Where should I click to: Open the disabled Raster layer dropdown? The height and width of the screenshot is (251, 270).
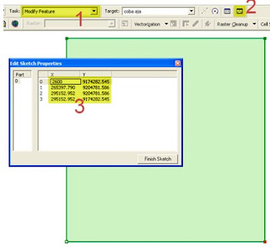click(x=80, y=24)
